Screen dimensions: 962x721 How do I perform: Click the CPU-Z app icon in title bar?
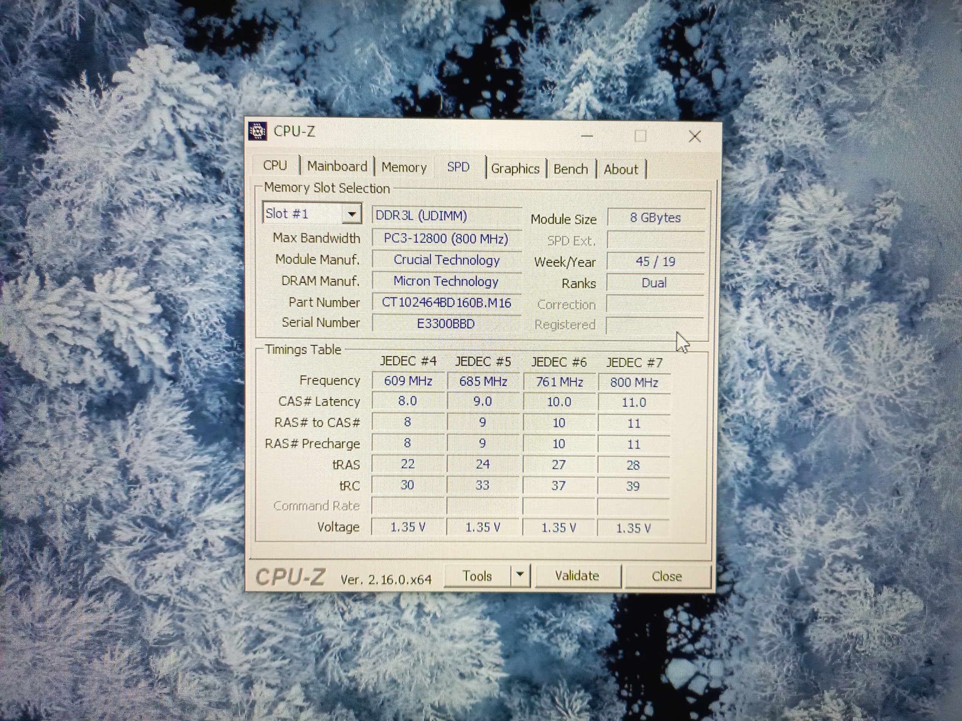click(257, 131)
